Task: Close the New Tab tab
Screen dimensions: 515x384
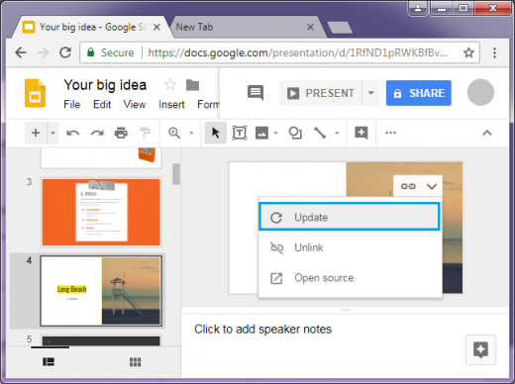Action: coord(310,27)
